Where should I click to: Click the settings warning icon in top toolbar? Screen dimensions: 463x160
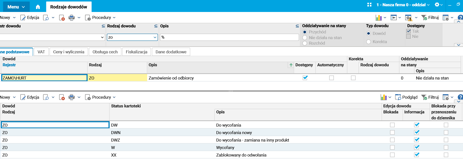408,18
